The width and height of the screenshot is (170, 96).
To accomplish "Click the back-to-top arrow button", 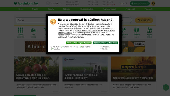I will [166, 87].
